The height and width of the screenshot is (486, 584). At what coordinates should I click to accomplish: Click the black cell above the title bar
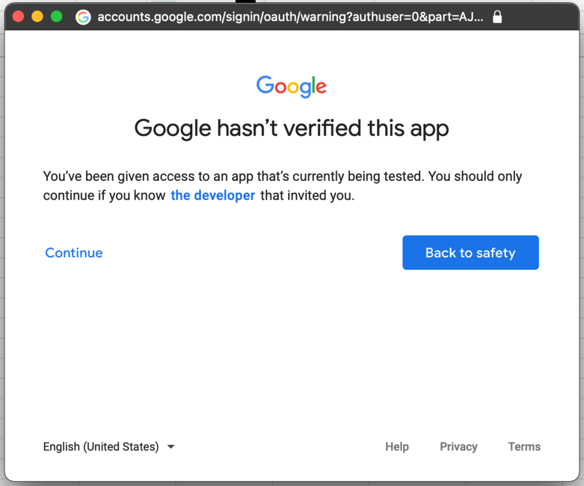pyautogui.click(x=246, y=1)
